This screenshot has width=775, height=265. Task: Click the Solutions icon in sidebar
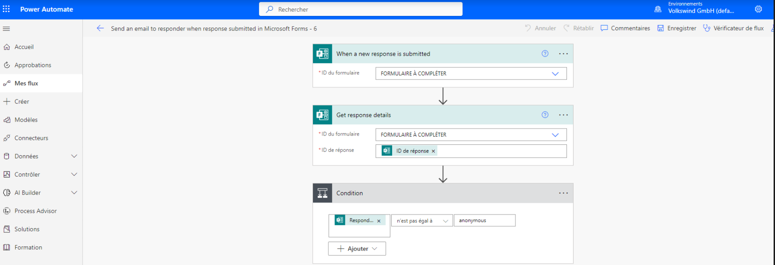click(x=7, y=229)
